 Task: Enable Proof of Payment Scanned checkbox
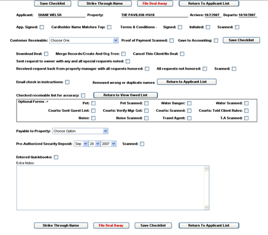[172, 40]
